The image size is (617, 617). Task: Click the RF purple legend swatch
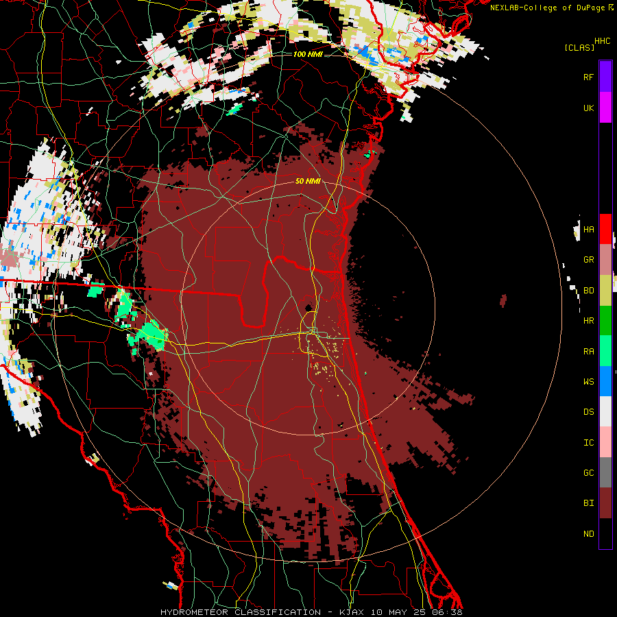605,77
